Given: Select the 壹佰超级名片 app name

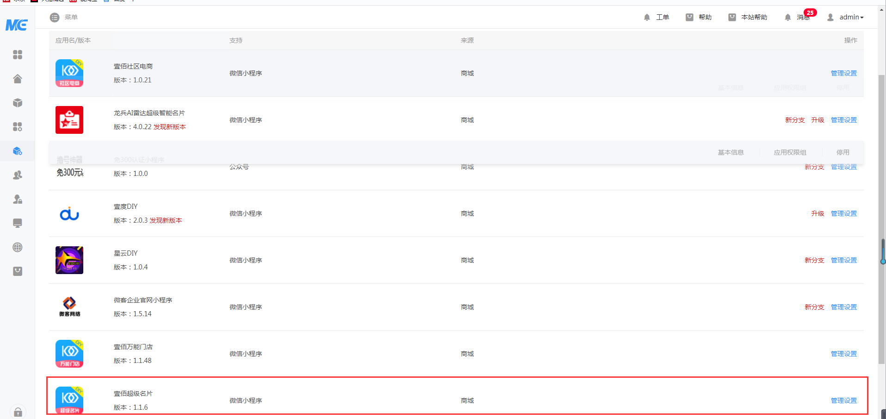Looking at the screenshot, I should 133,394.
